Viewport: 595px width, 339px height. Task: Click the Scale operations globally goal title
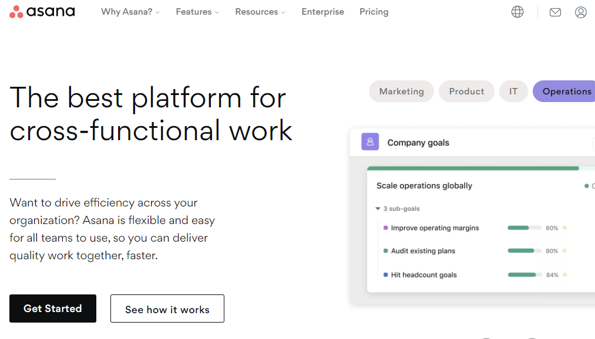(x=424, y=185)
